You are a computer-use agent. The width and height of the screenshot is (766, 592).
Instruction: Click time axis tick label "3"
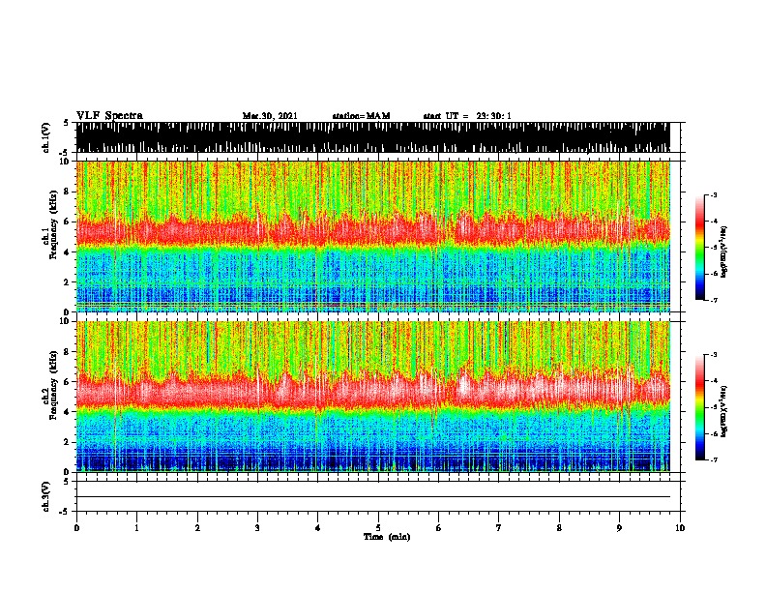(x=257, y=528)
